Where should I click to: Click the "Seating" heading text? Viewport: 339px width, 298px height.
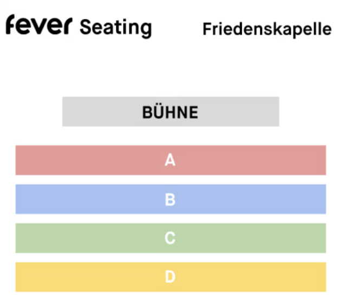pyautogui.click(x=116, y=28)
